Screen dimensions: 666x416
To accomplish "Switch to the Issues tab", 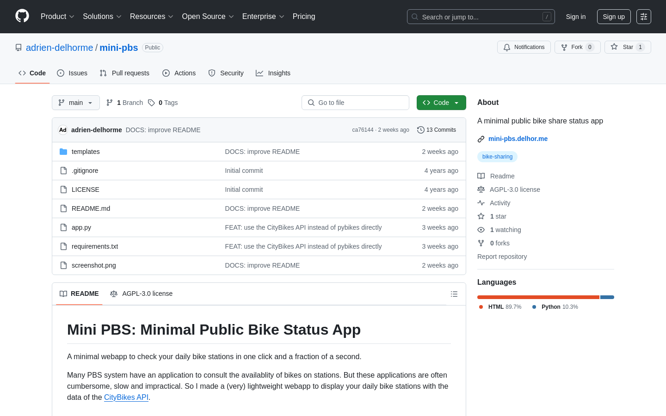I will pos(72,73).
